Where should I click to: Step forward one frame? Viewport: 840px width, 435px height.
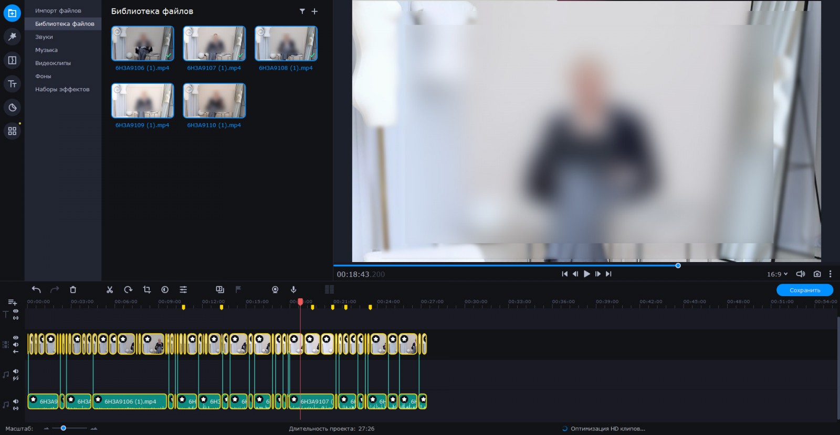(598, 274)
